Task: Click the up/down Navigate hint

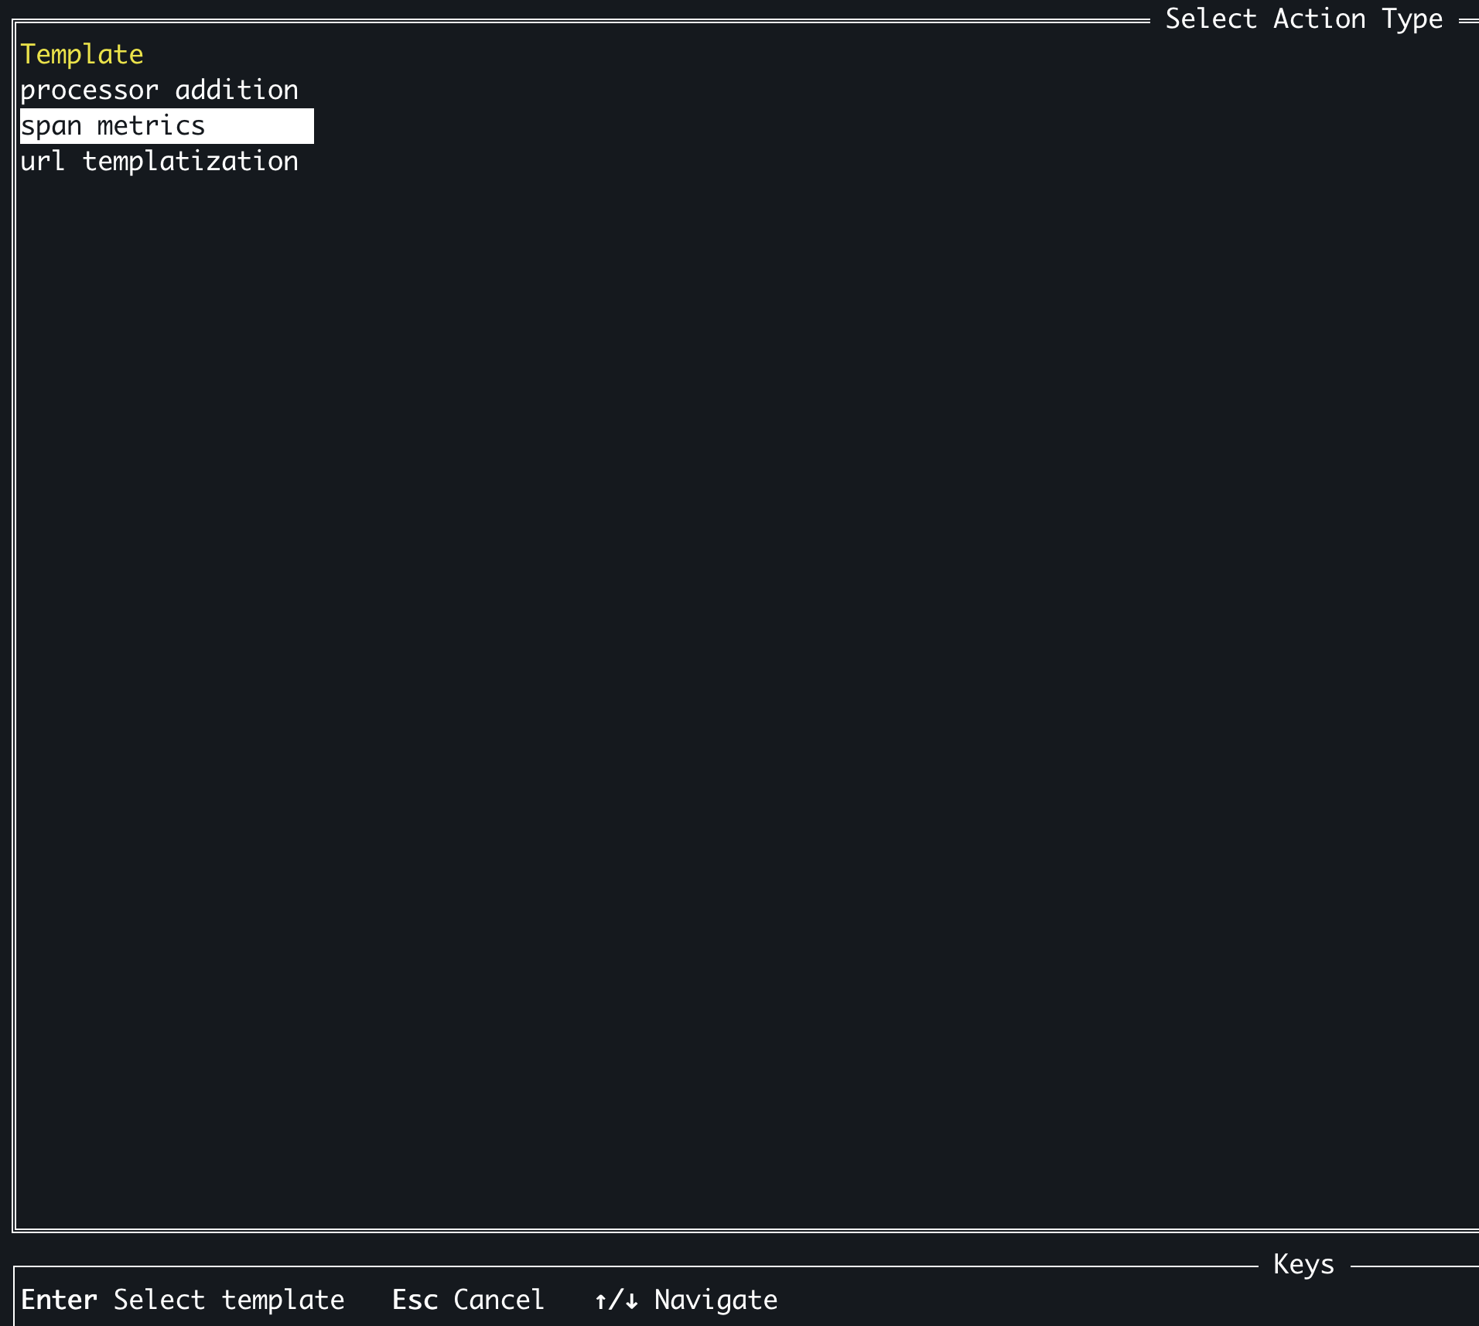Action: point(686,1300)
